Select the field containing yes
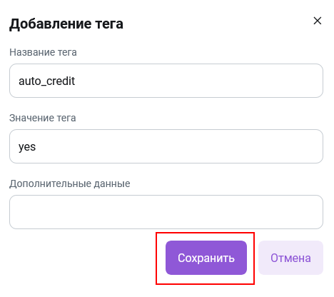This screenshot has height=297, width=334. [x=166, y=146]
